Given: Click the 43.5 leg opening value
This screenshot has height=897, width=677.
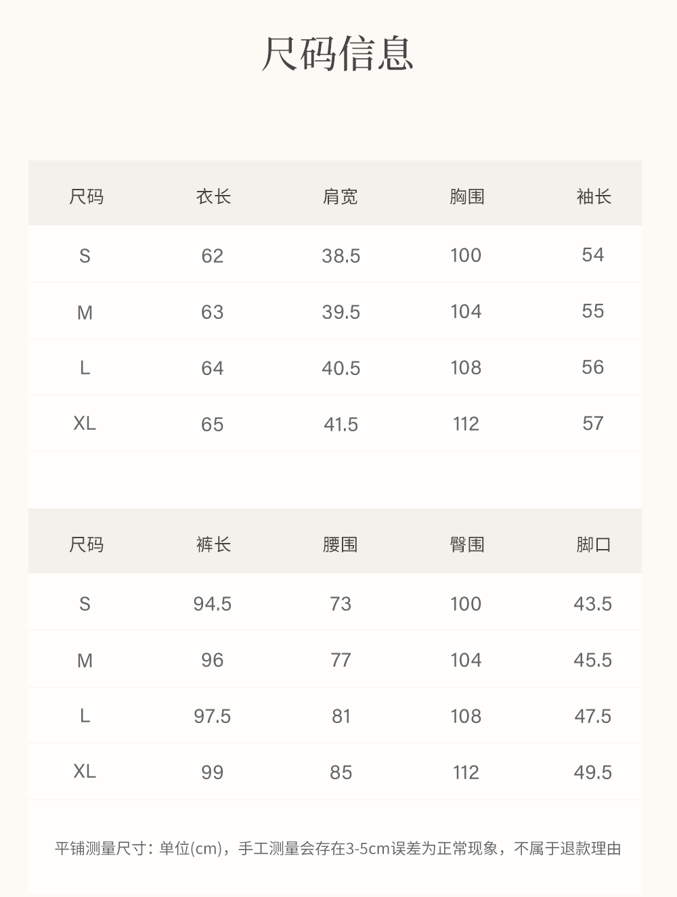Looking at the screenshot, I should (x=592, y=604).
